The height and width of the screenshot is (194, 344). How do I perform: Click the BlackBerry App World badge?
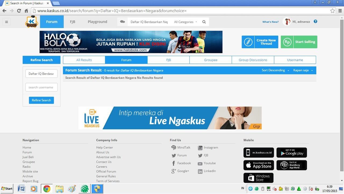click(292, 165)
